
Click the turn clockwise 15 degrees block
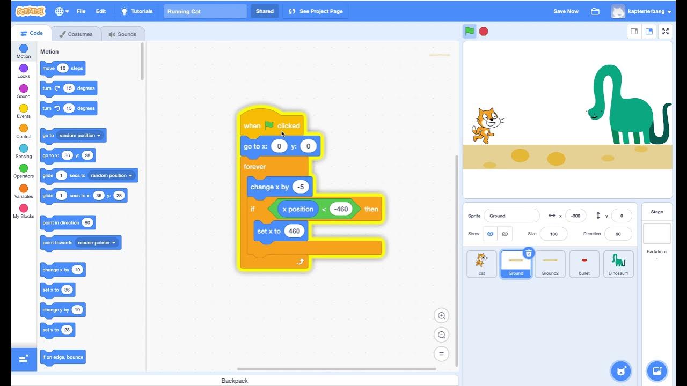[69, 88]
